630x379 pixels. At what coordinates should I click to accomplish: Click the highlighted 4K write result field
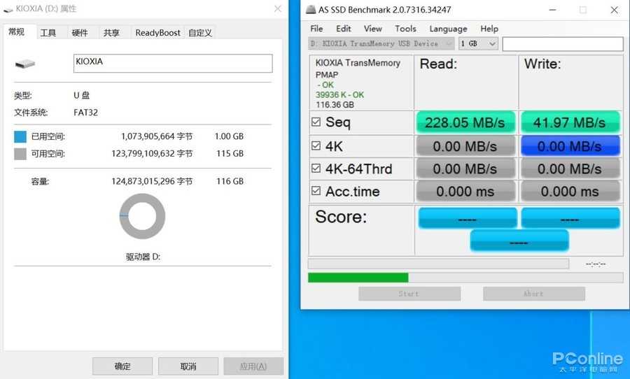click(570, 146)
